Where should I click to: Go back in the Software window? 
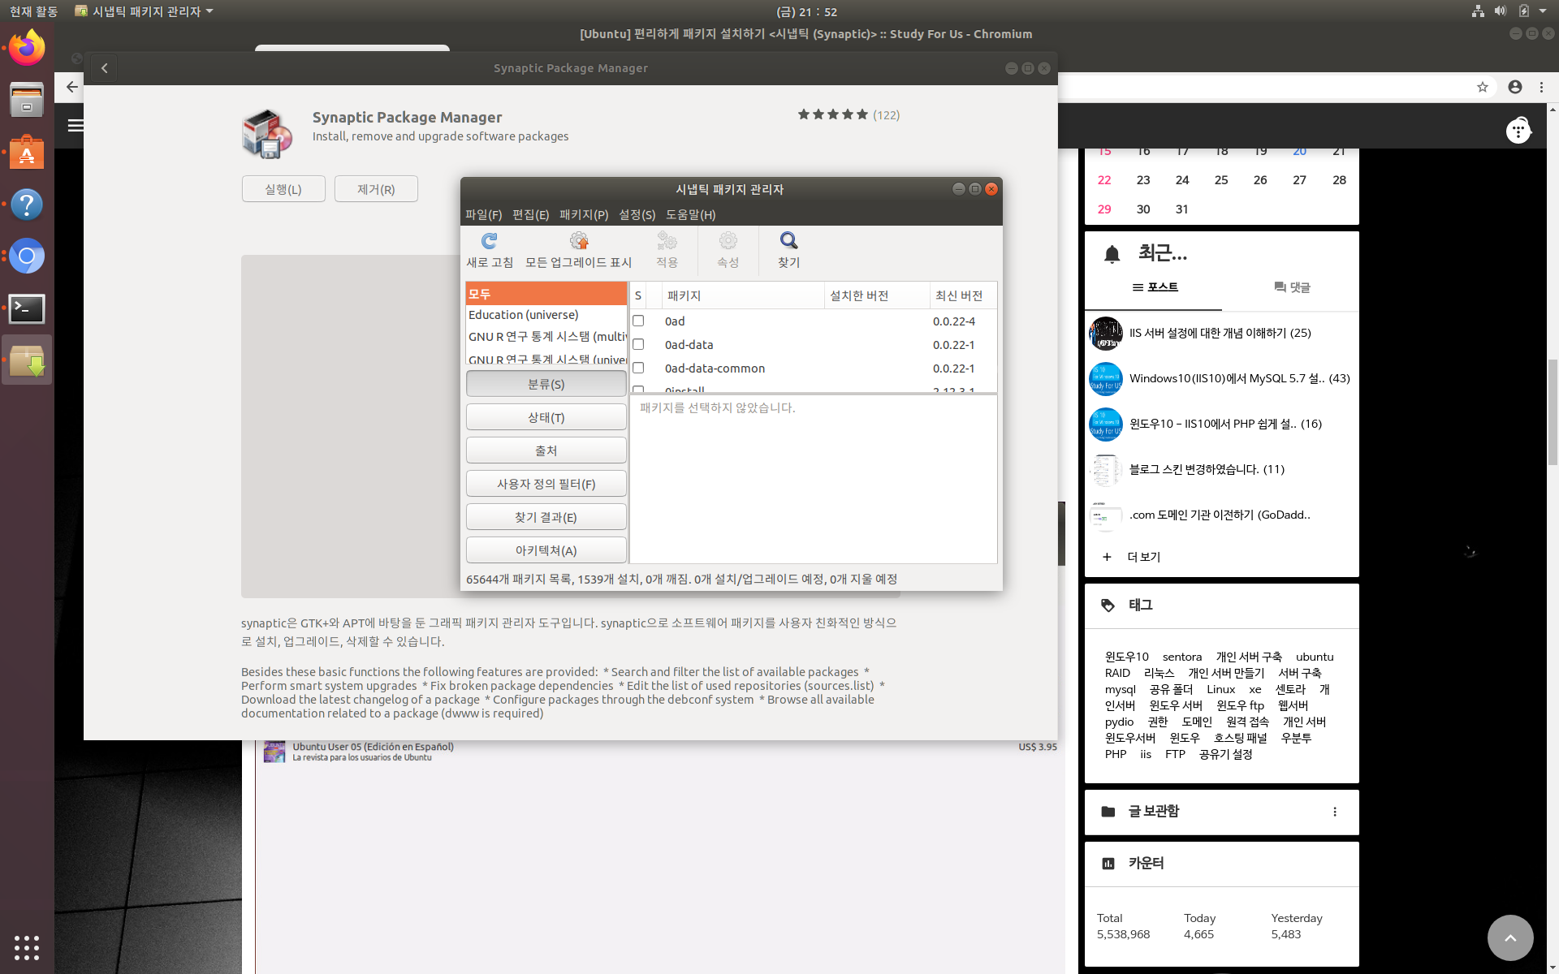point(104,68)
